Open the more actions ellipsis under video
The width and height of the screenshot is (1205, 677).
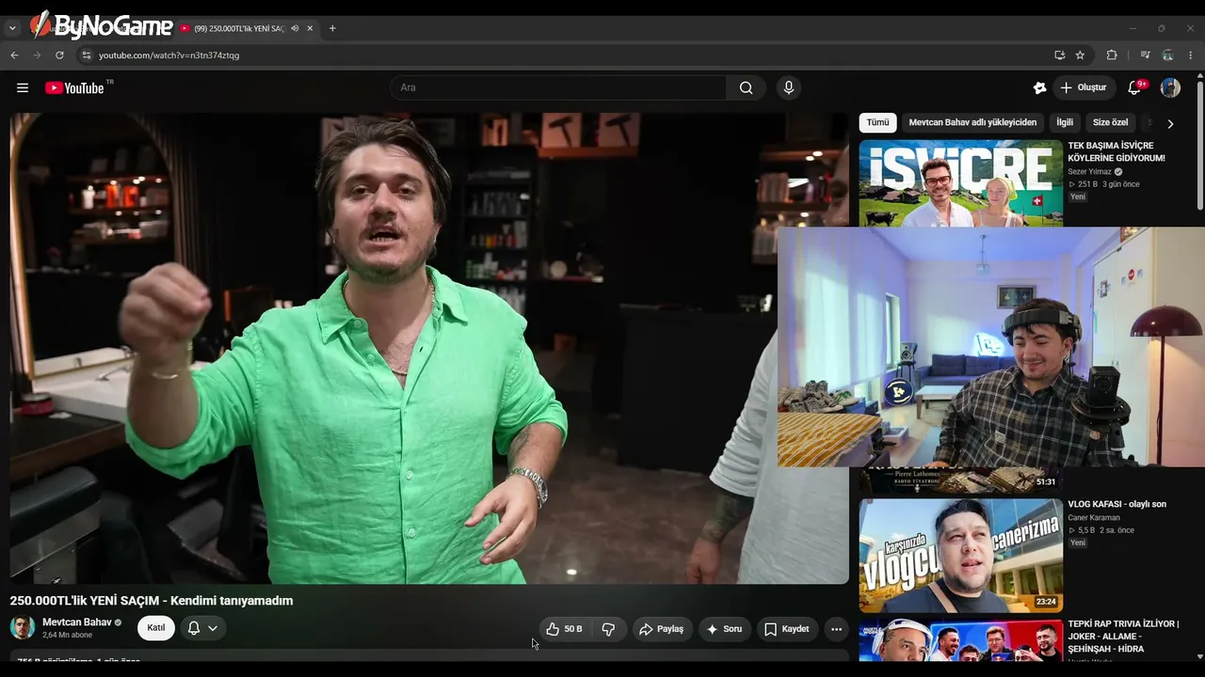[836, 629]
